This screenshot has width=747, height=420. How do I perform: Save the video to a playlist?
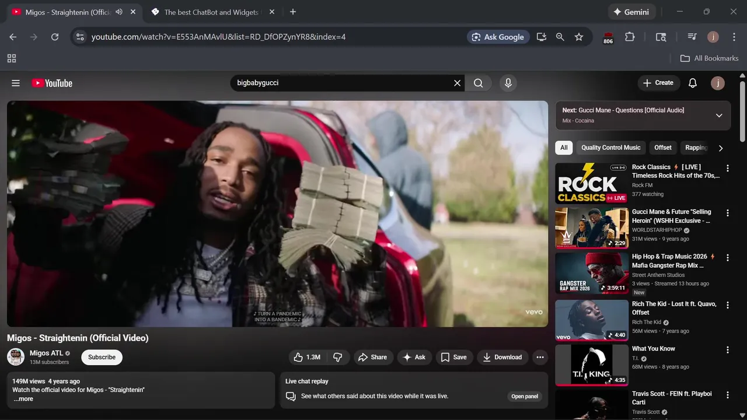(454, 357)
